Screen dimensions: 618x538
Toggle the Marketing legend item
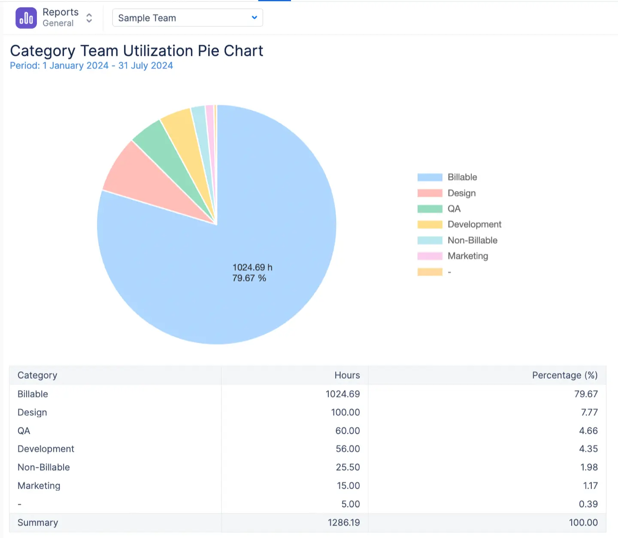(x=467, y=256)
